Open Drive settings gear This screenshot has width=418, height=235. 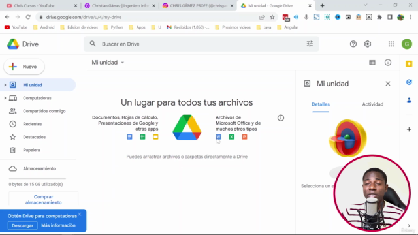coord(368,44)
